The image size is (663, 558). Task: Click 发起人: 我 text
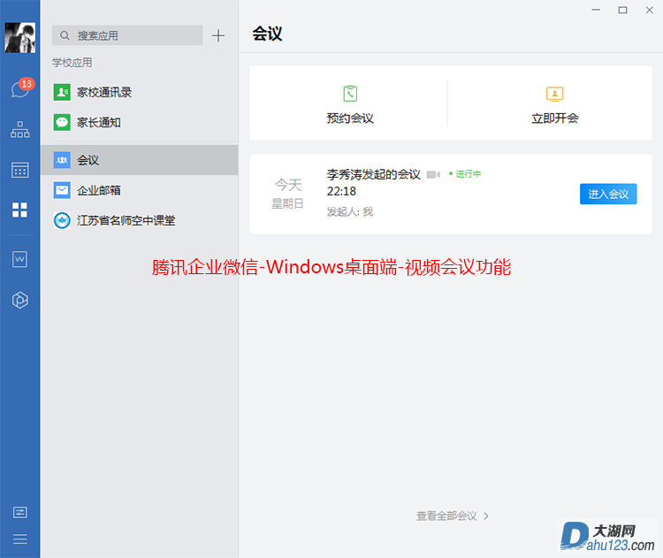[350, 211]
